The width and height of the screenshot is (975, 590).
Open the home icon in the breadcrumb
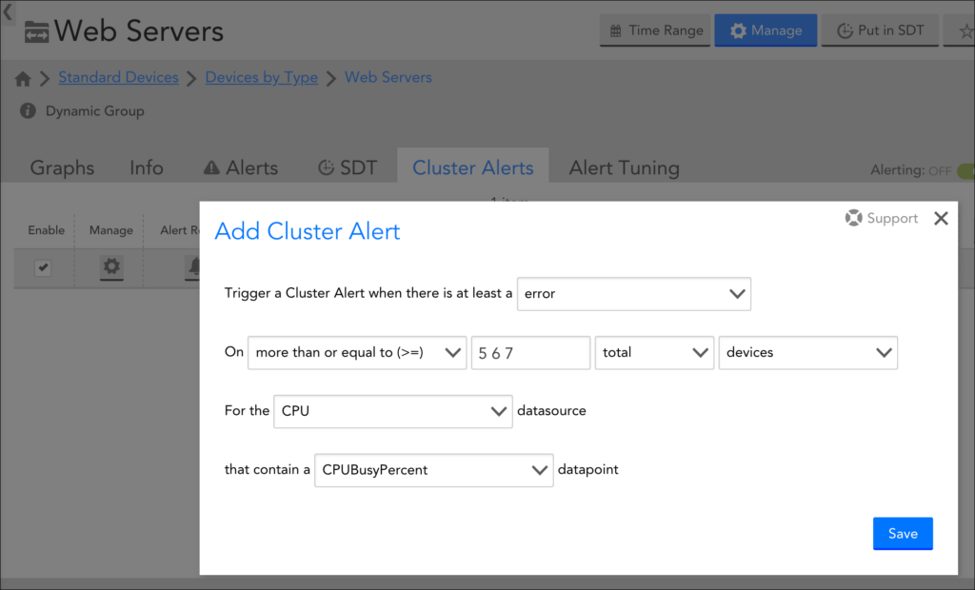[x=21, y=77]
